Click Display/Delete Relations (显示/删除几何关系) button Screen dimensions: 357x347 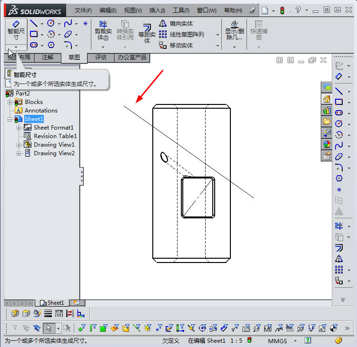click(234, 31)
